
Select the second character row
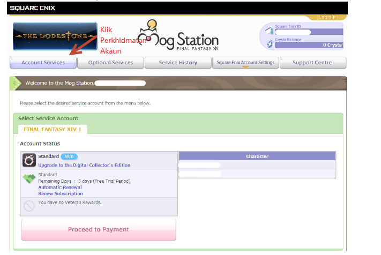[x=257, y=174]
